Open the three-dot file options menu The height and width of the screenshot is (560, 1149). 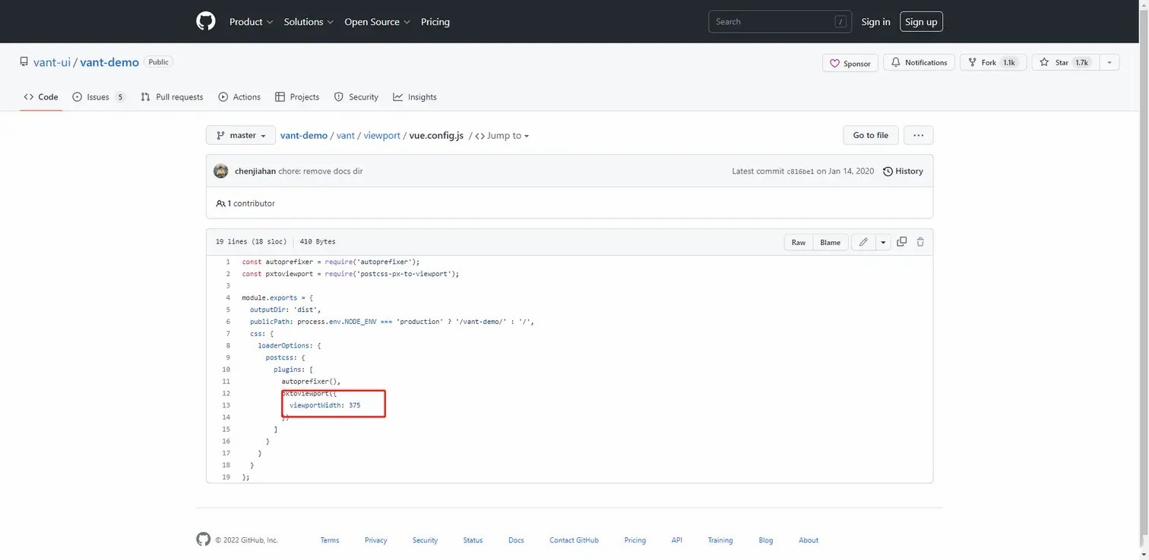(x=918, y=135)
